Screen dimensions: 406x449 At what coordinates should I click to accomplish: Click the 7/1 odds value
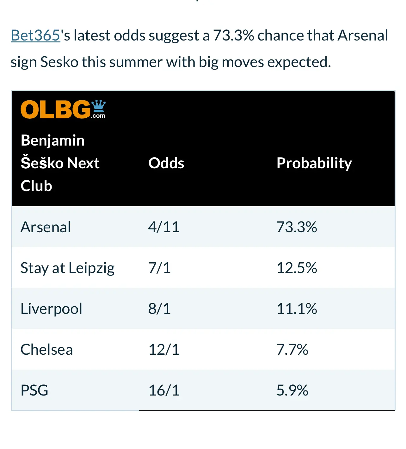159,268
